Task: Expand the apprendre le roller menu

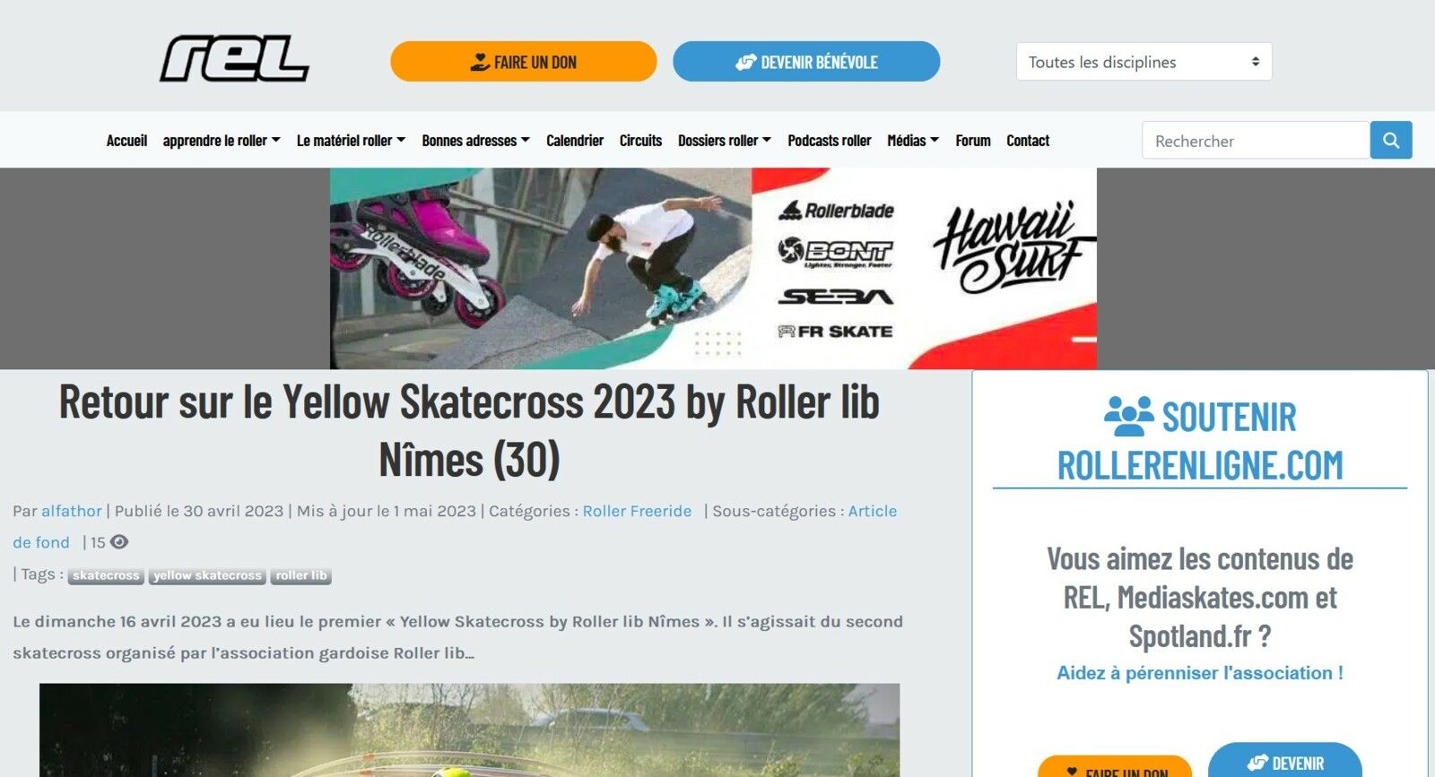Action: click(x=222, y=141)
